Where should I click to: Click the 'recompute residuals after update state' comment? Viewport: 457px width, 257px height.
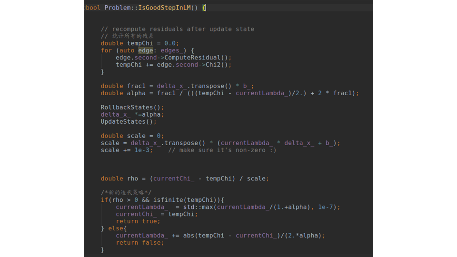(178, 29)
